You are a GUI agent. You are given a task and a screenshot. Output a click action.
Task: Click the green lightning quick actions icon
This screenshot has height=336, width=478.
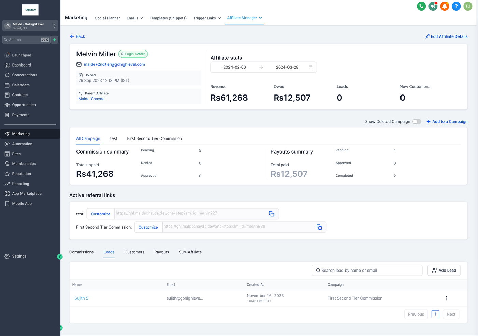click(x=54, y=40)
